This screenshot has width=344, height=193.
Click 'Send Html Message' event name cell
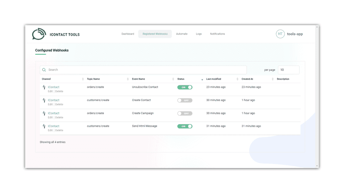145,126
